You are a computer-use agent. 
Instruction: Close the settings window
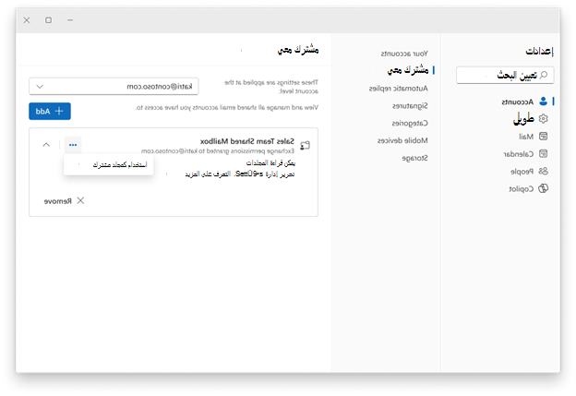pyautogui.click(x=27, y=20)
